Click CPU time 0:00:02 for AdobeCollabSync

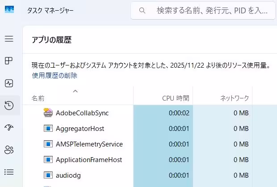point(179,113)
